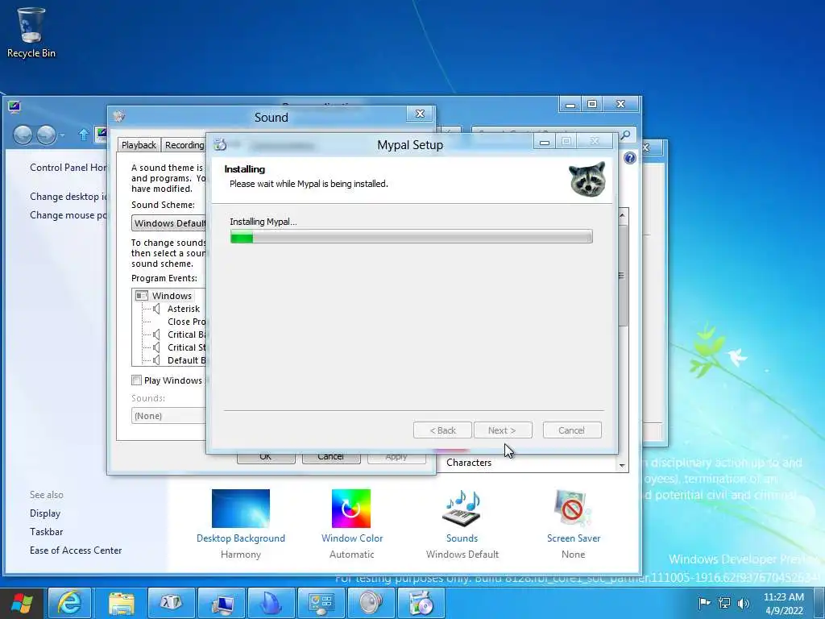Image resolution: width=825 pixels, height=619 pixels.
Task: Click the theme list vertical scrollbar thumb
Action: pos(623,276)
